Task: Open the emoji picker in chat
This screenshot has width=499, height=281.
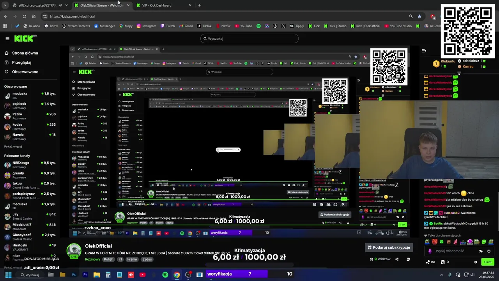Action: click(489, 251)
